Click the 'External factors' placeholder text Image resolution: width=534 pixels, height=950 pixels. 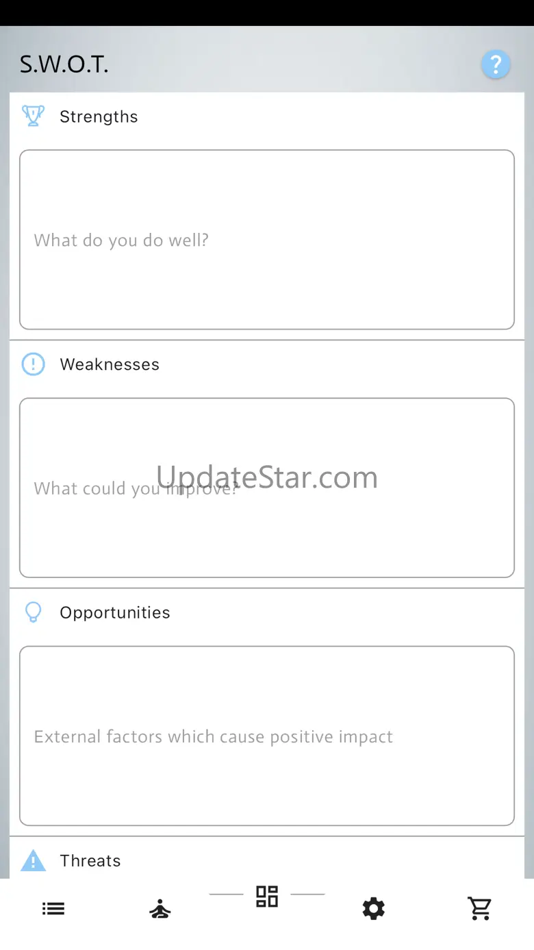(213, 737)
